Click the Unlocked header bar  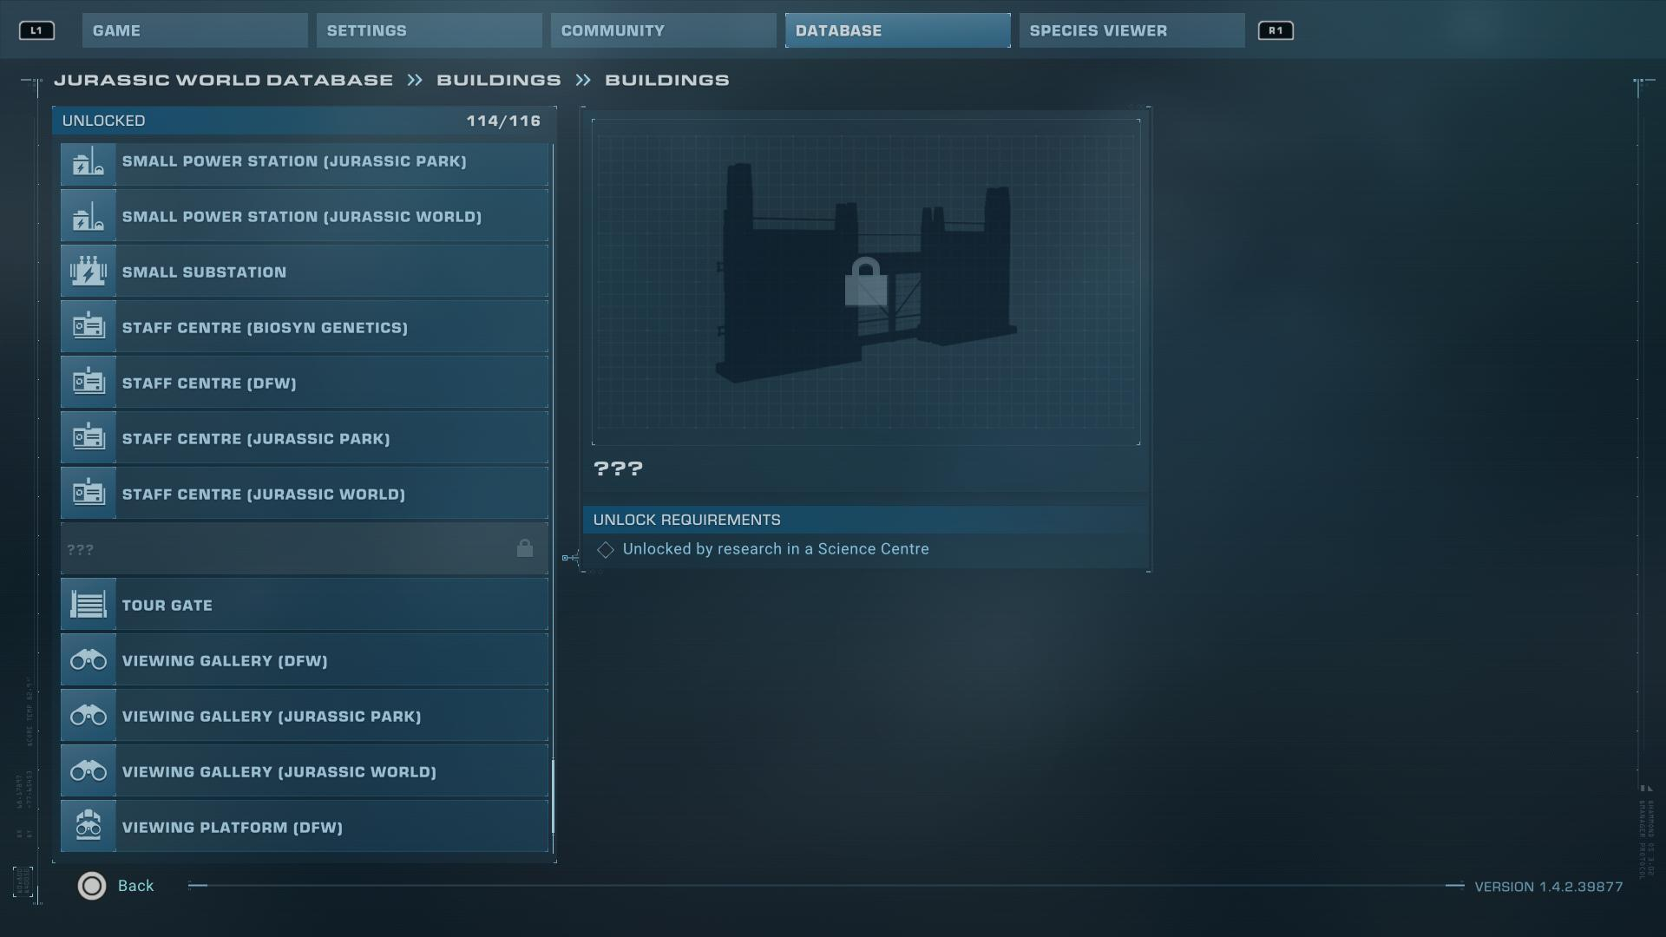(305, 121)
